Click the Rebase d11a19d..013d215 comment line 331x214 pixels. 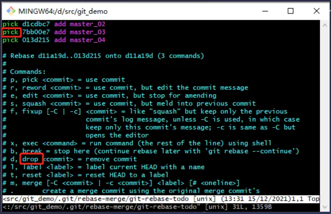(x=103, y=56)
